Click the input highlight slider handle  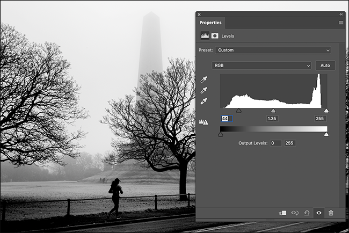coord(326,111)
